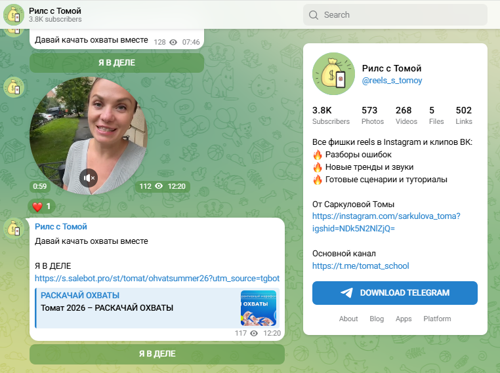500x373 pixels.
Task: Open the Platform footer link
Action: [x=437, y=319]
